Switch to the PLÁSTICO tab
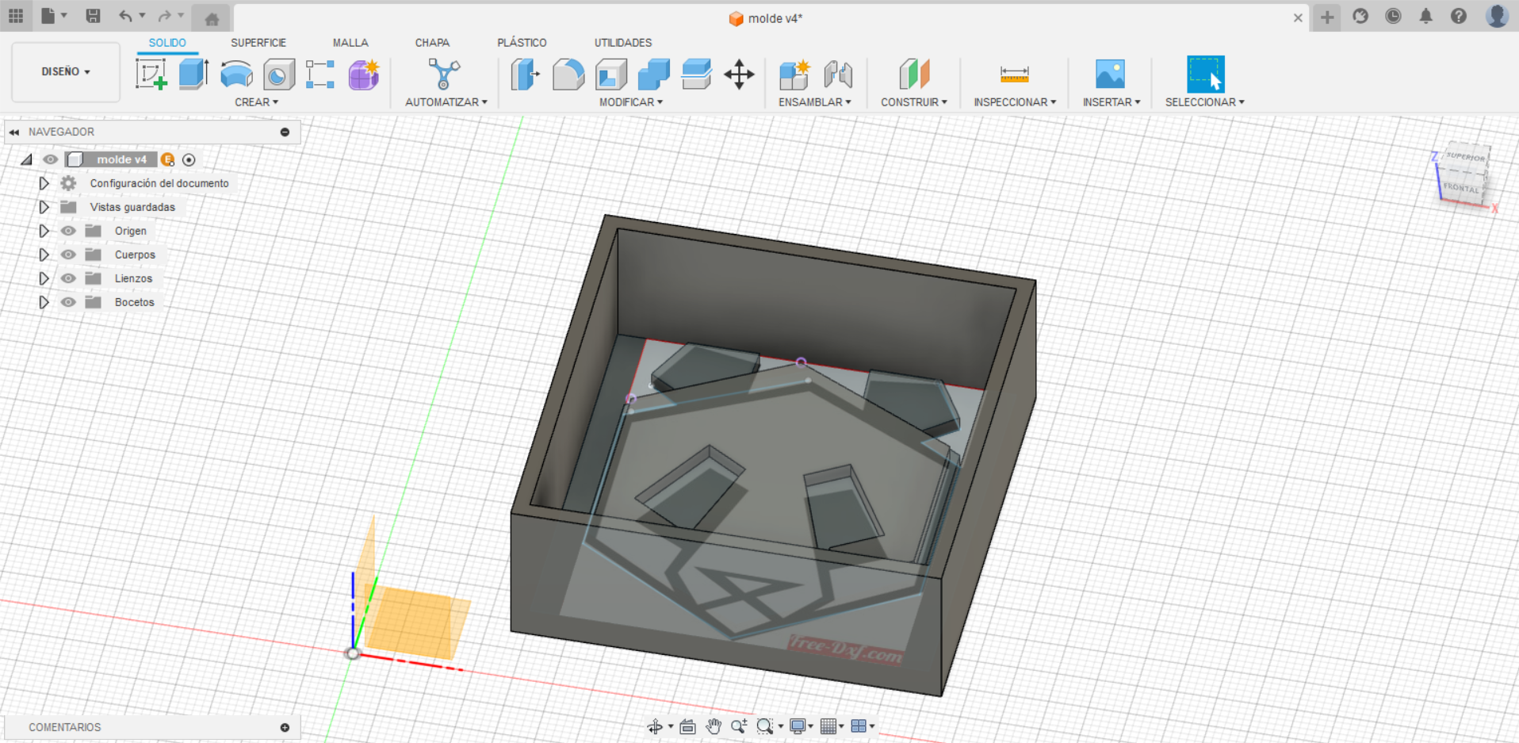 pos(522,43)
